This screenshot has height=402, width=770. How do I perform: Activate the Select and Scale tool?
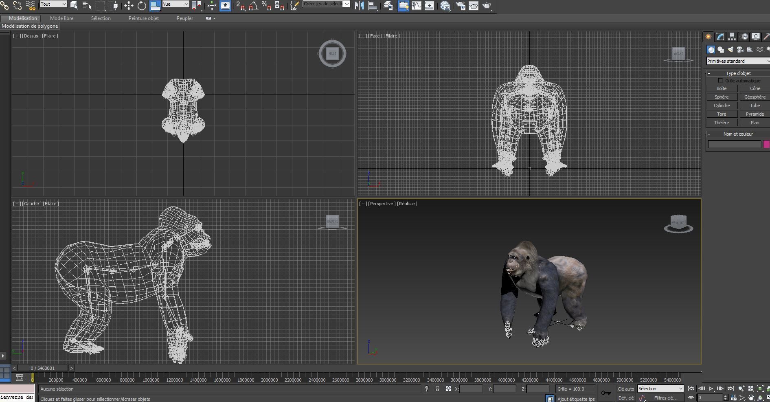[x=155, y=5]
